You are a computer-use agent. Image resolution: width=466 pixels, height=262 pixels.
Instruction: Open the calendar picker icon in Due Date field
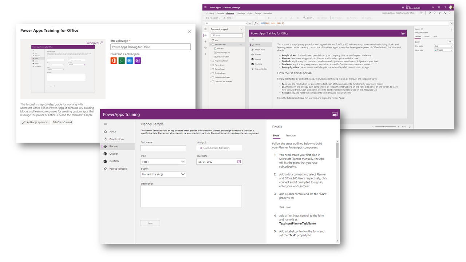[x=239, y=162]
